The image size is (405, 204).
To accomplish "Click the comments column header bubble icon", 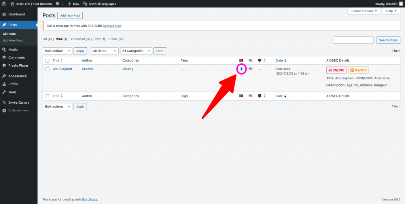I will 260,60.
